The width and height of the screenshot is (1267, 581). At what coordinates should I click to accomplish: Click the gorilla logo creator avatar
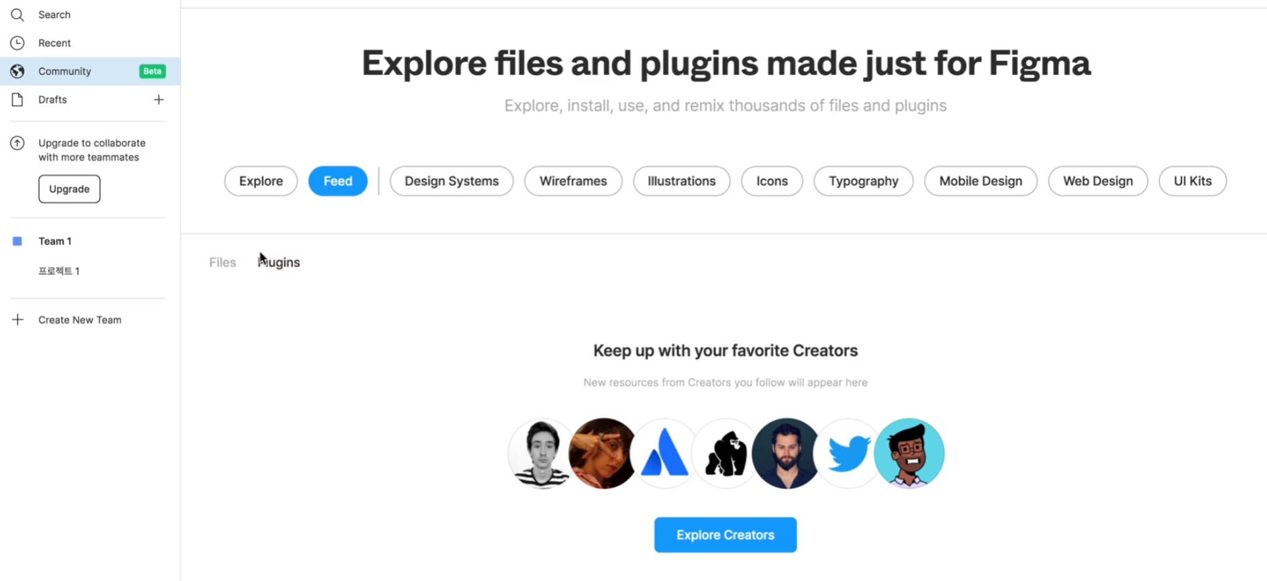click(725, 454)
